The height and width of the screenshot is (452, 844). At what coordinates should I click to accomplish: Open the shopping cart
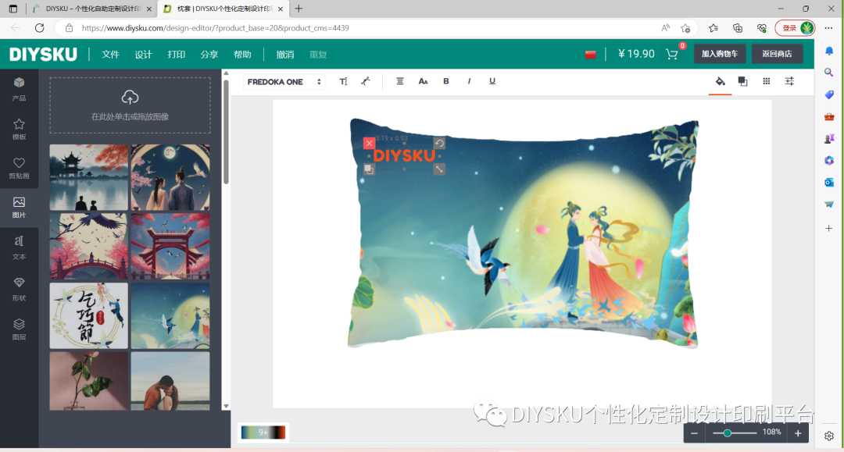pos(672,55)
